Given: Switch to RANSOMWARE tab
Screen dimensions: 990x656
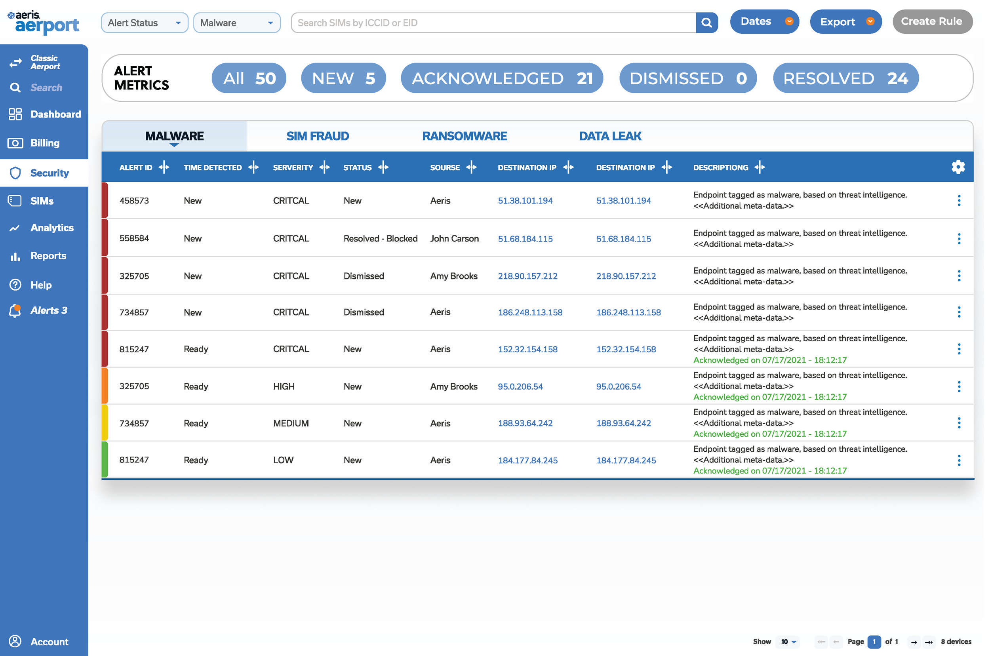Looking at the screenshot, I should (x=465, y=136).
